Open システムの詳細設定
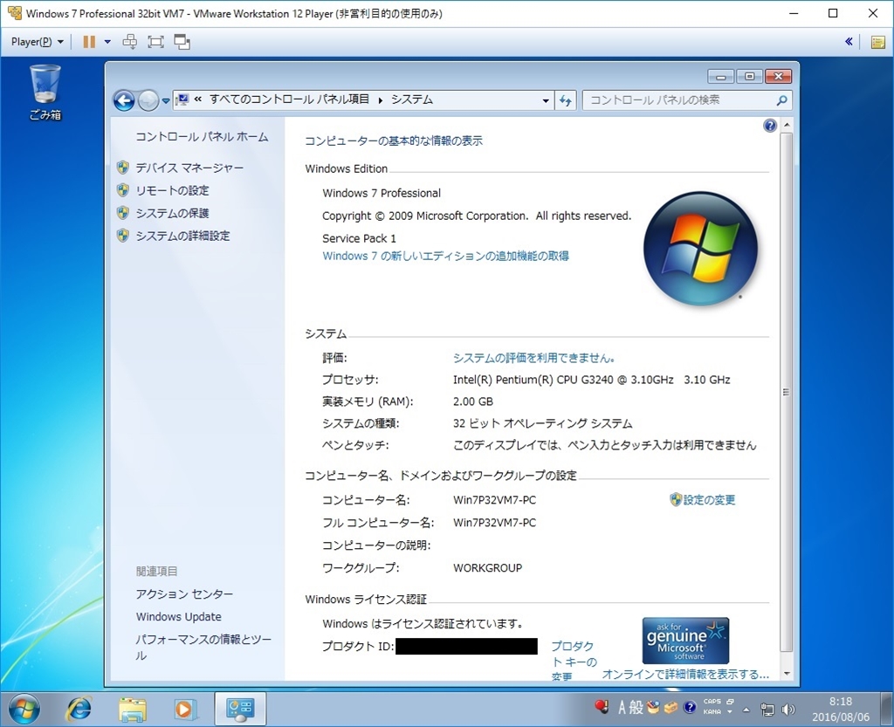This screenshot has width=894, height=727. (182, 236)
